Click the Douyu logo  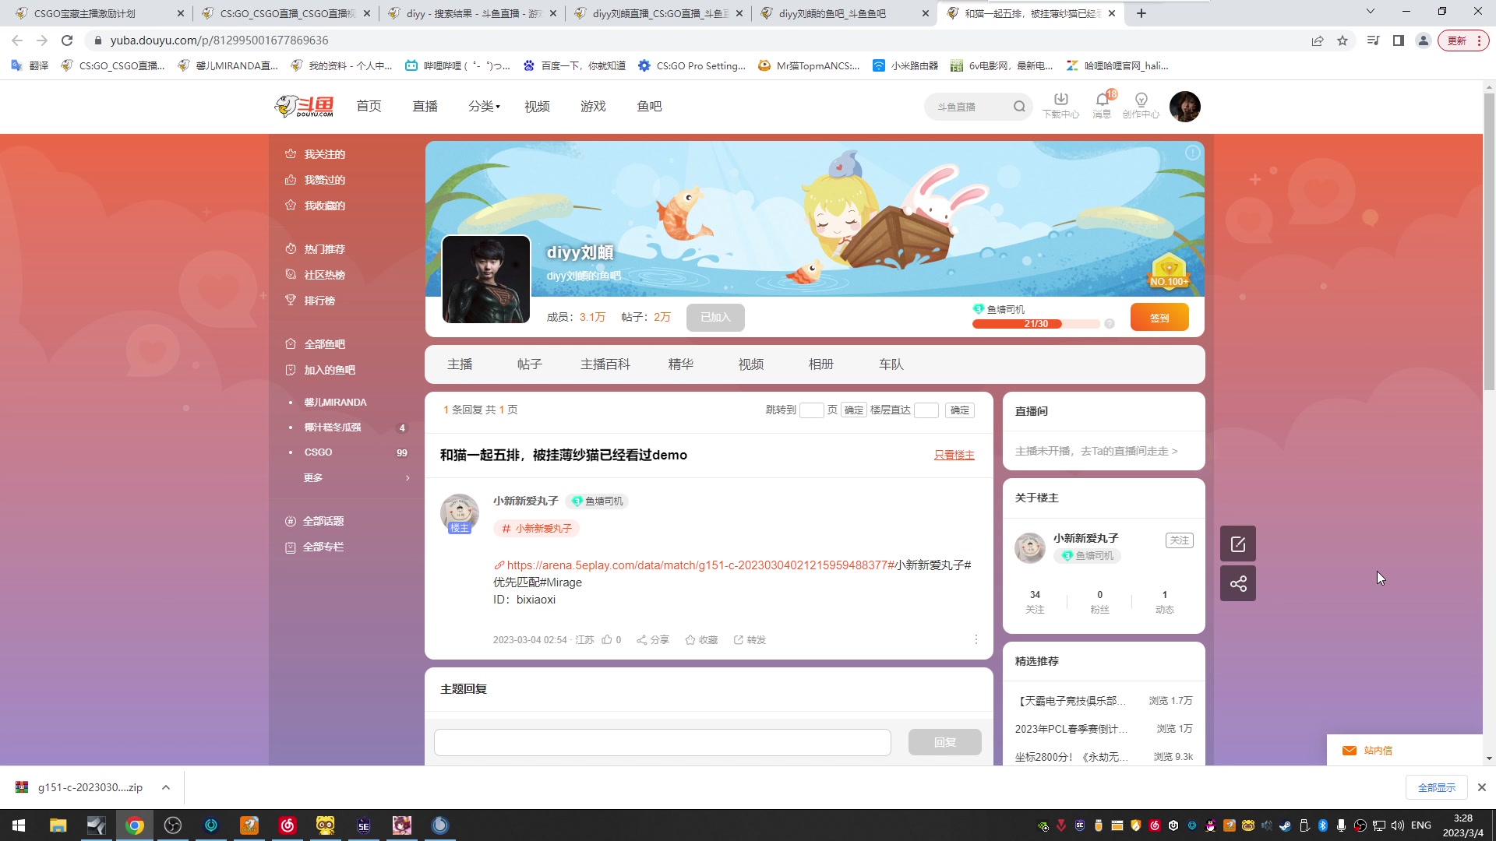click(305, 107)
